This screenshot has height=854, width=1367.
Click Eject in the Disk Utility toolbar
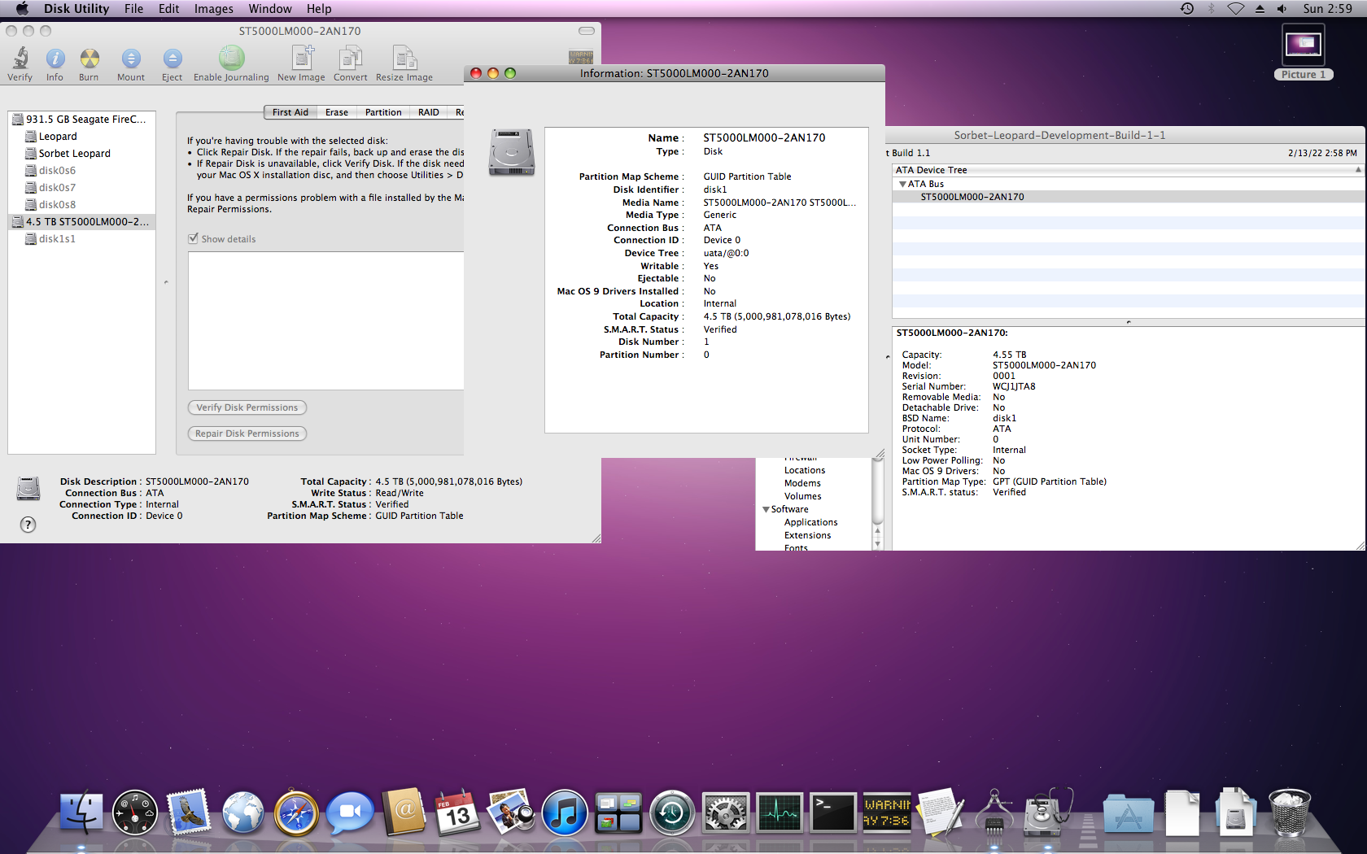[x=172, y=59]
